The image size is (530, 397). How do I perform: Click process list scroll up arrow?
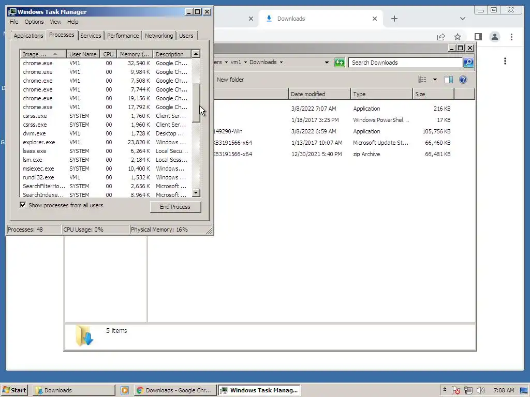[x=196, y=54]
